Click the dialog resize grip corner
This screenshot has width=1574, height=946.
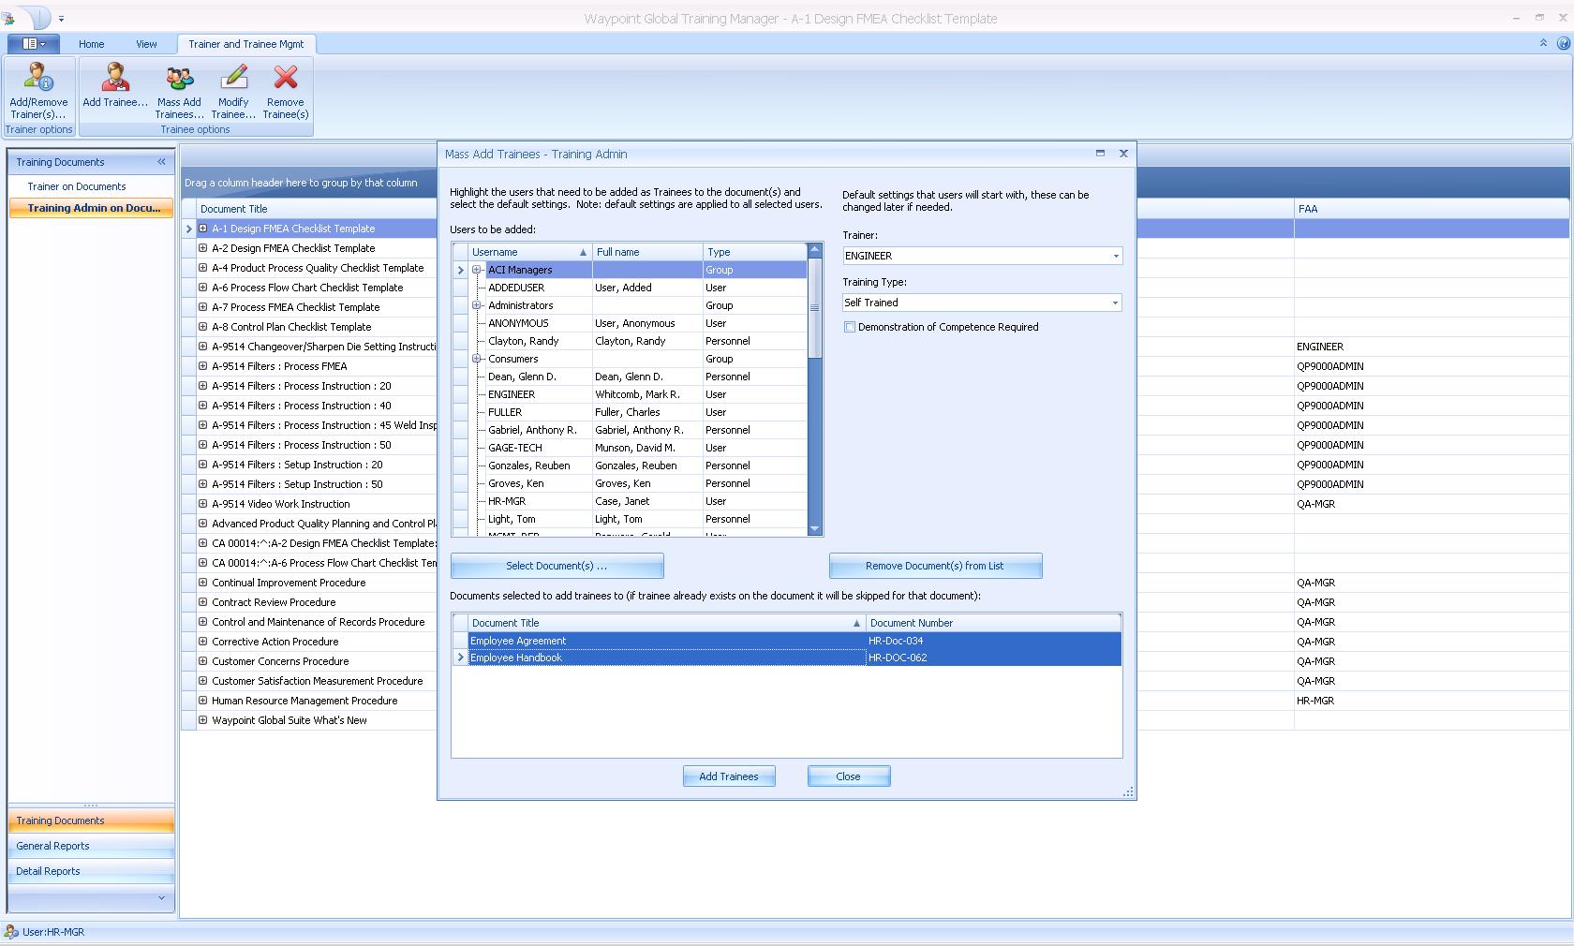click(1129, 792)
